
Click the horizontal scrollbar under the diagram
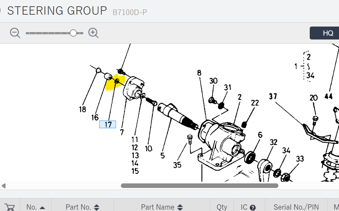click(199, 186)
